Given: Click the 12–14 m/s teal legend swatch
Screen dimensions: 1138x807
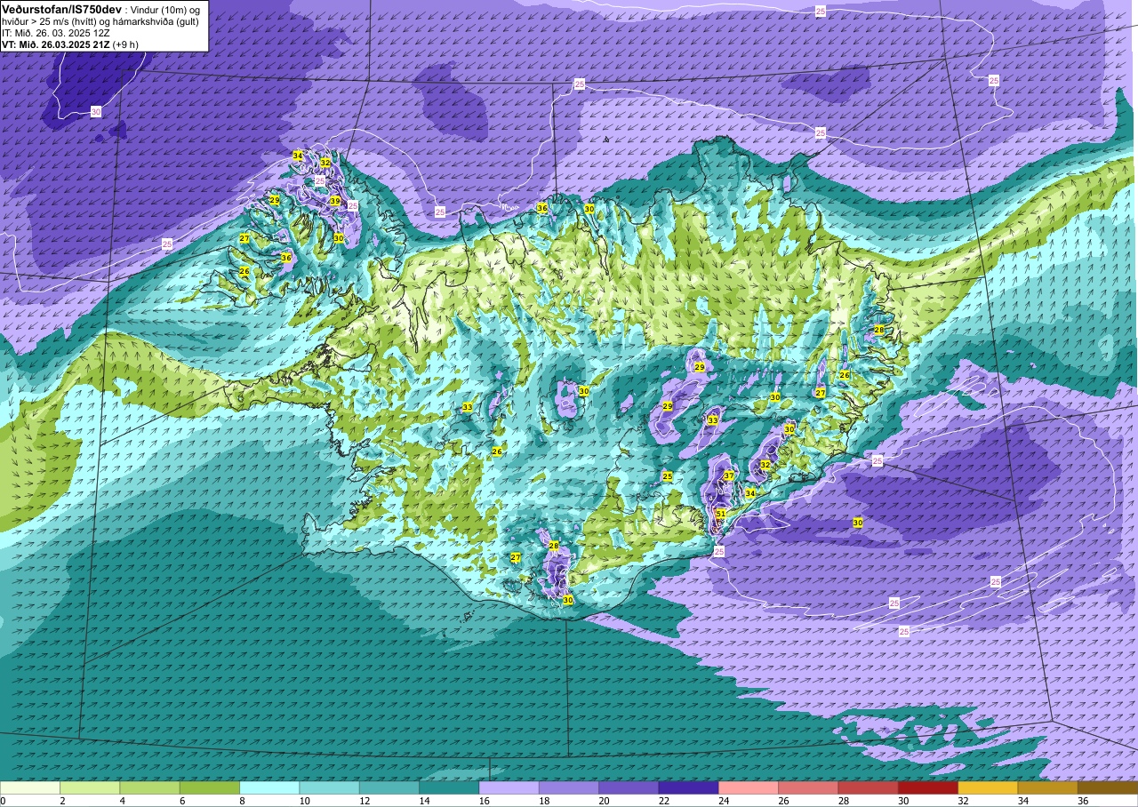Looking at the screenshot, I should (389, 787).
